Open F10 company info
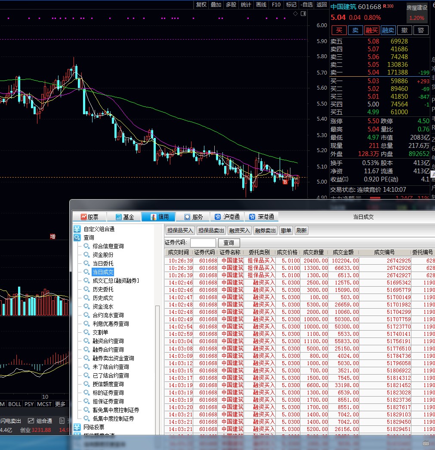This screenshot has height=450, width=435. [x=276, y=5]
